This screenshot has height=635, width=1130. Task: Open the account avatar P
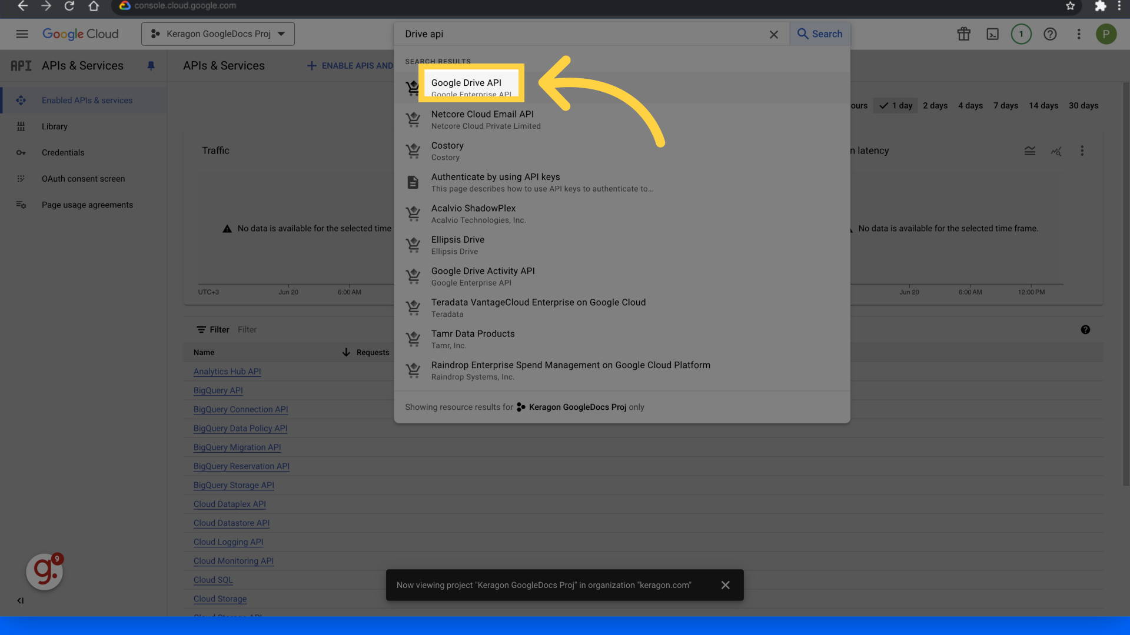coord(1106,34)
